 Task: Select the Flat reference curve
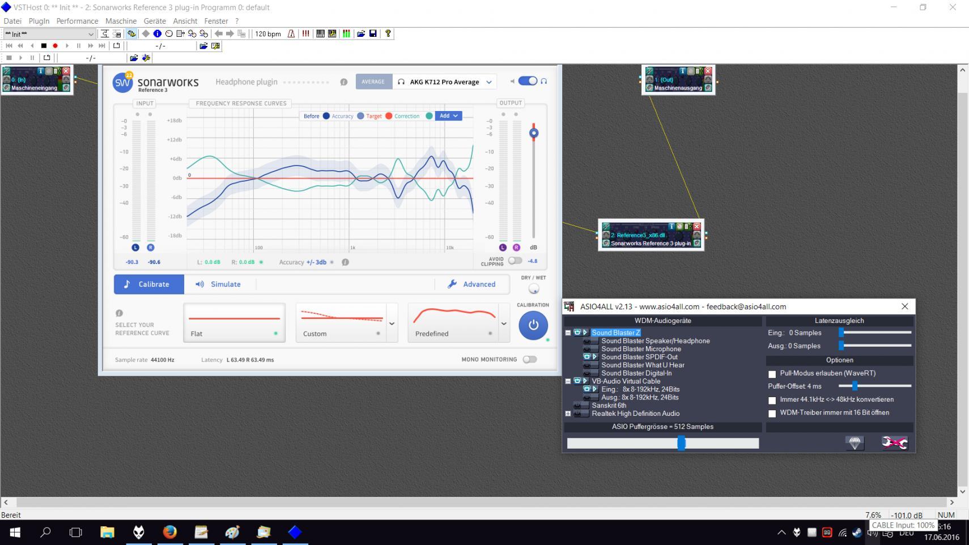[x=234, y=323]
